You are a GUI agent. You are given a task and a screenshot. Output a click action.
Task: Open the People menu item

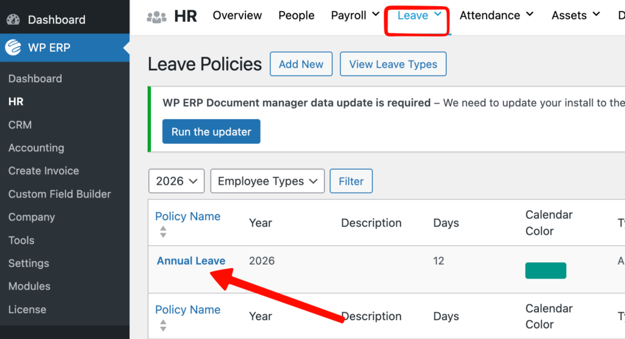pos(296,15)
